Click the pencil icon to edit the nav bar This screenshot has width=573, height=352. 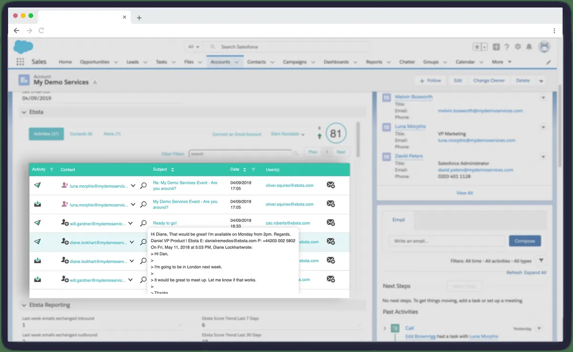(x=549, y=62)
